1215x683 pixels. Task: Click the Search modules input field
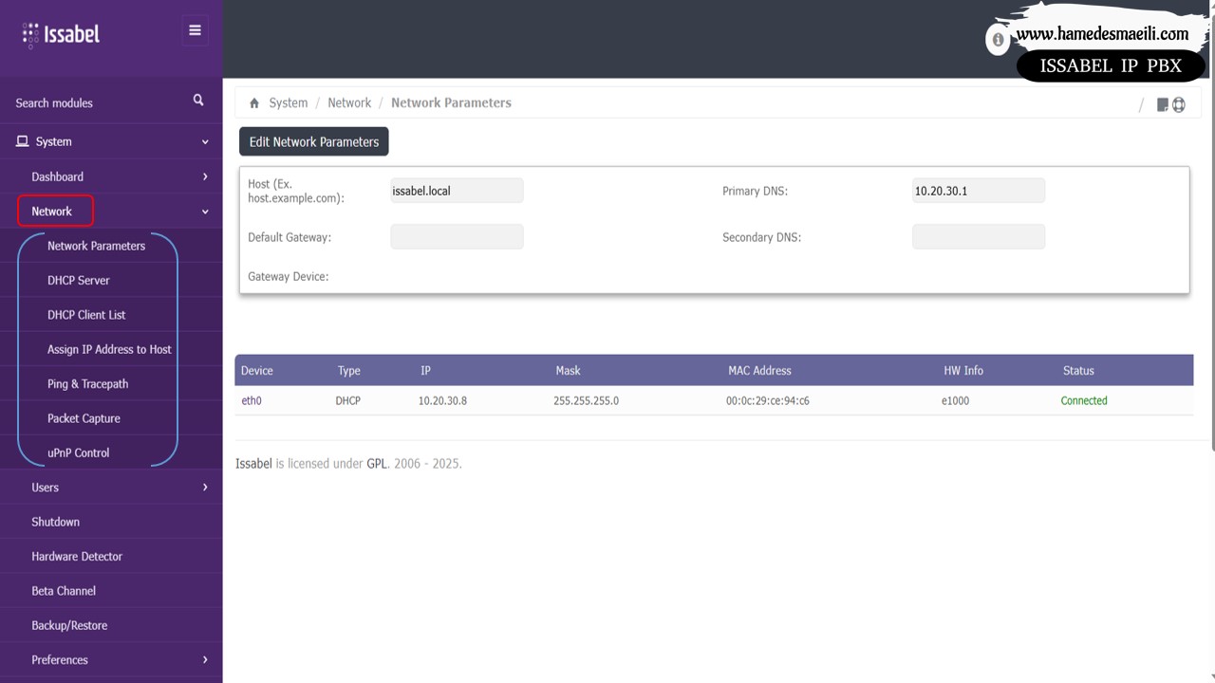pos(95,102)
